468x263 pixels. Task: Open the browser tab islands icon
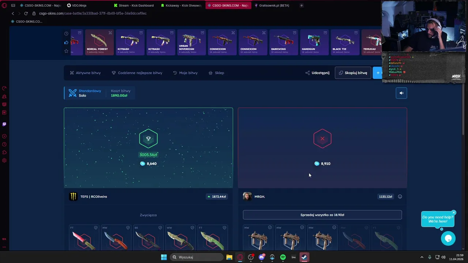tap(13, 5)
